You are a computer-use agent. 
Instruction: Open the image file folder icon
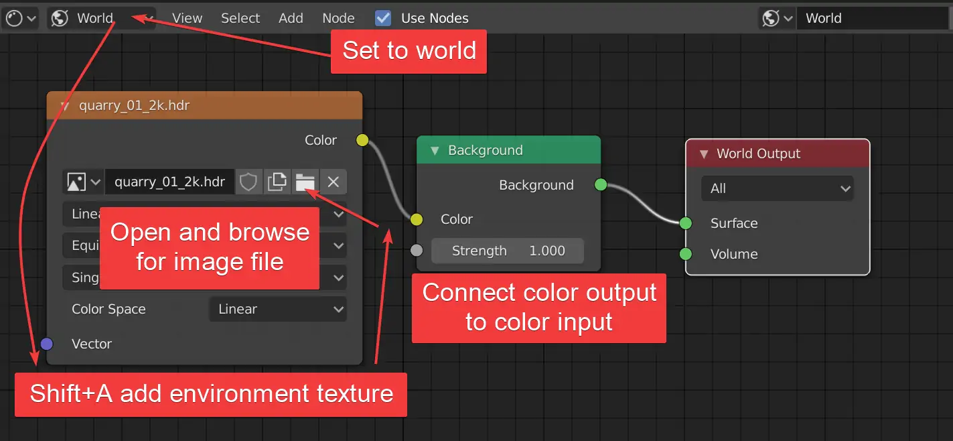[305, 182]
